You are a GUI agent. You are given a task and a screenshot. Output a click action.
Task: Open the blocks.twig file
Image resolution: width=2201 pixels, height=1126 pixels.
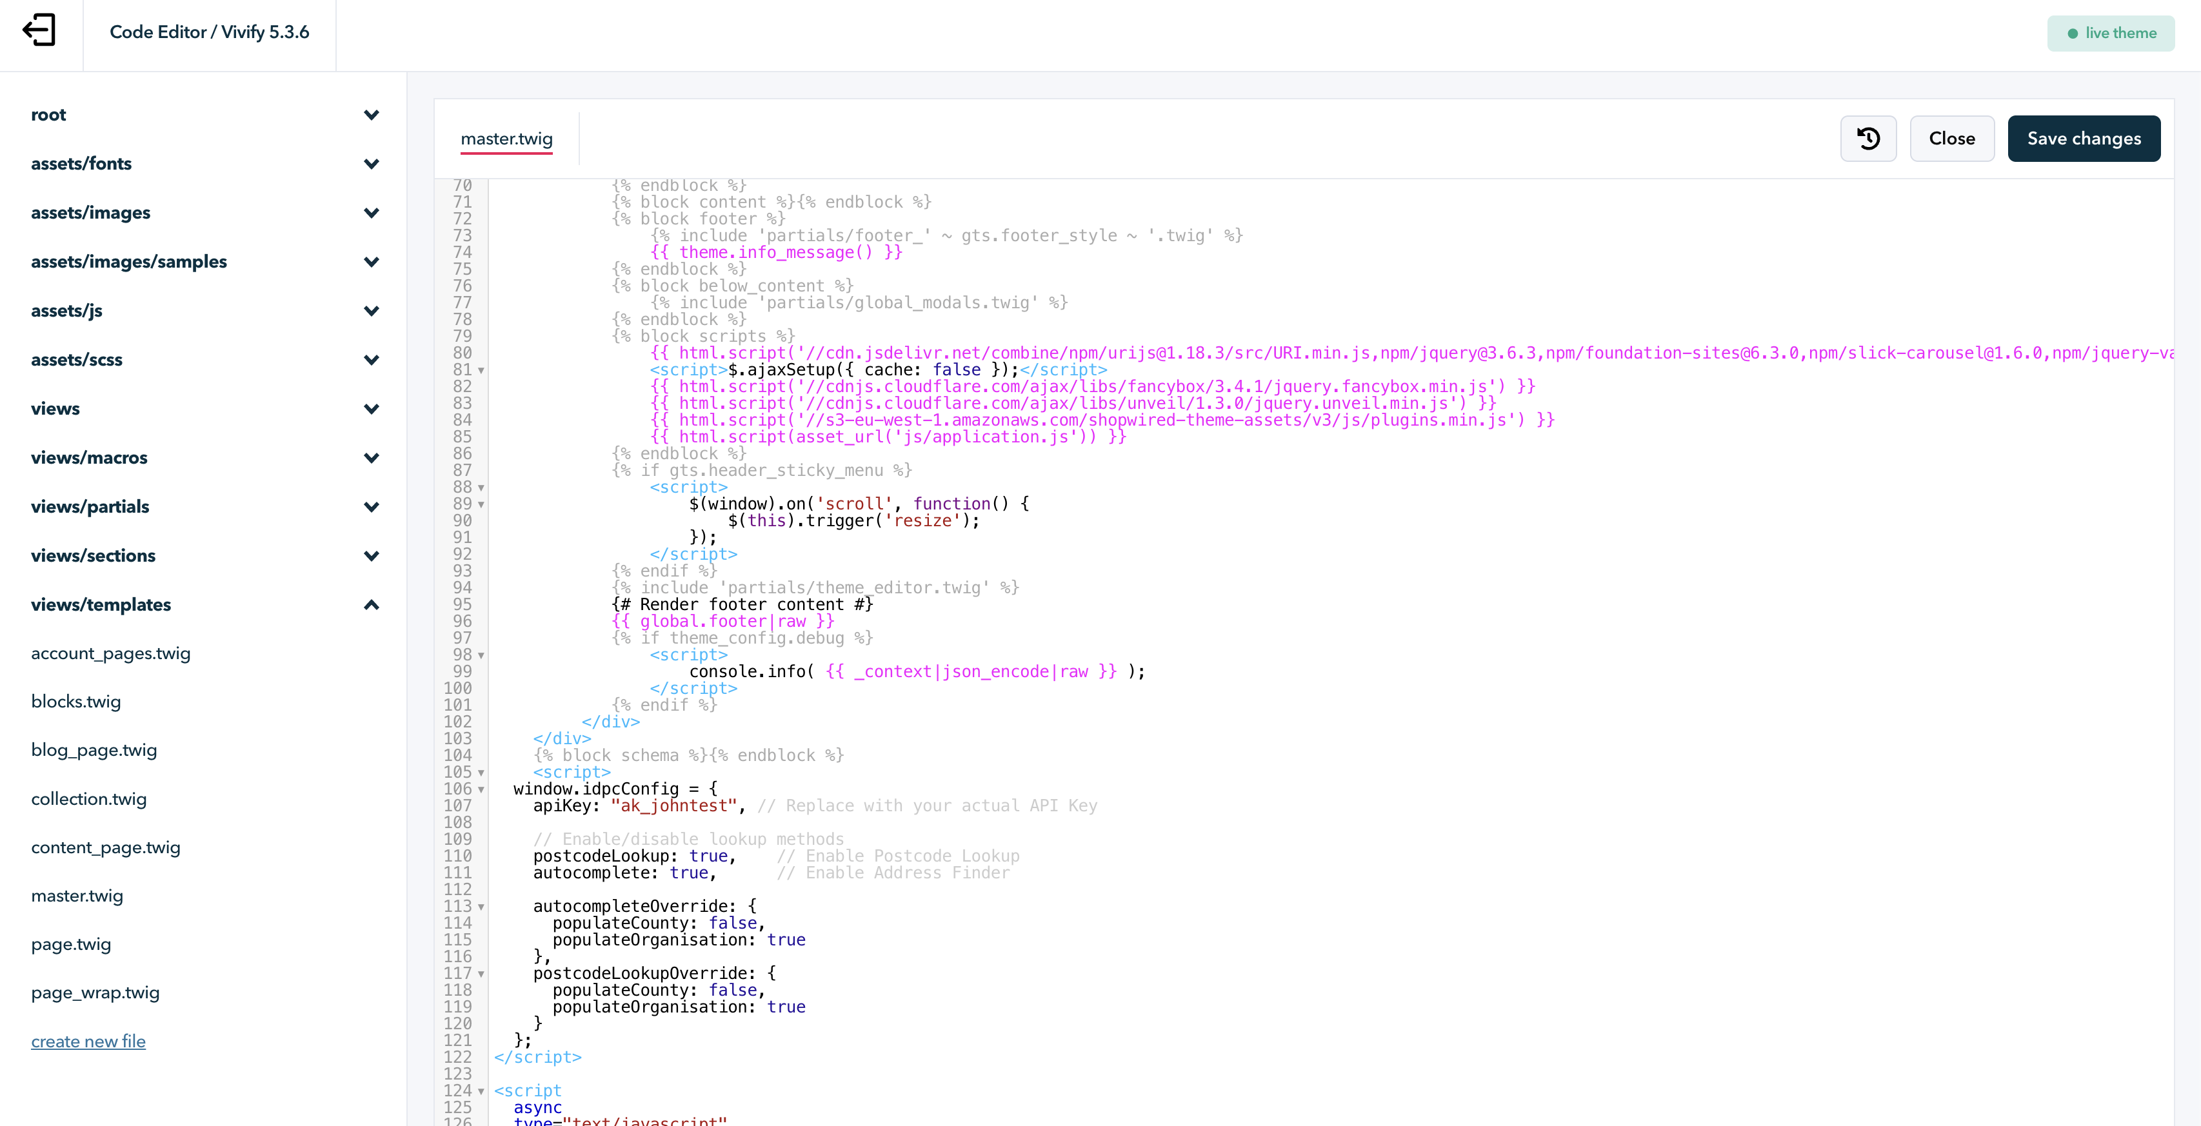tap(75, 702)
